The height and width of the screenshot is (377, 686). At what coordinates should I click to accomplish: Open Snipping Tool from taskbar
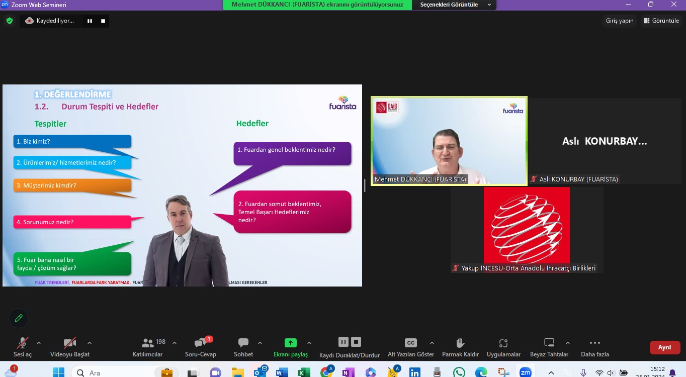(503, 372)
